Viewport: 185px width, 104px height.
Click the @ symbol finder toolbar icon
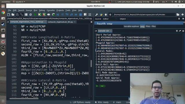click(x=31, y=15)
